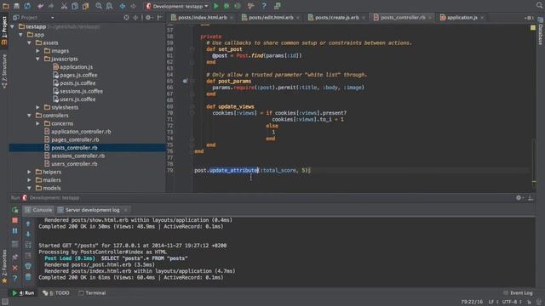
Task: Open file via the toolbar folder icon
Action: (6, 6)
